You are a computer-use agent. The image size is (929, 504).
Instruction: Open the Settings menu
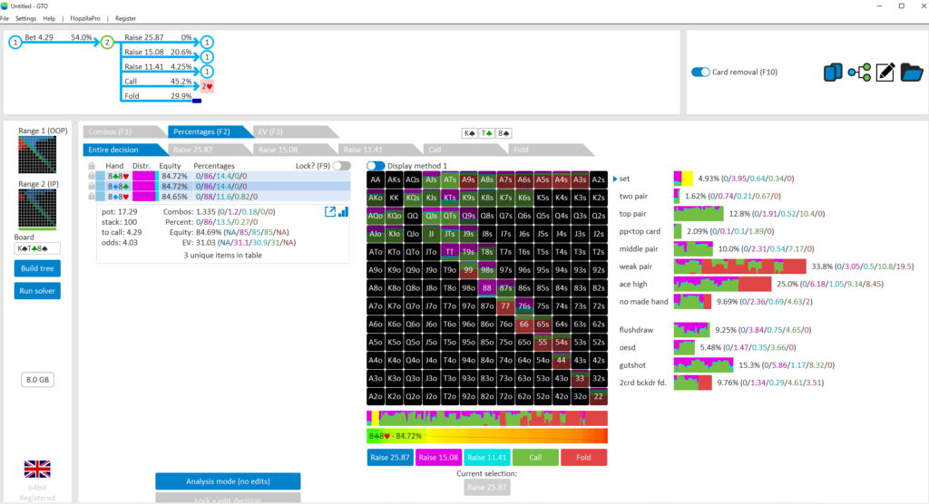(x=25, y=18)
